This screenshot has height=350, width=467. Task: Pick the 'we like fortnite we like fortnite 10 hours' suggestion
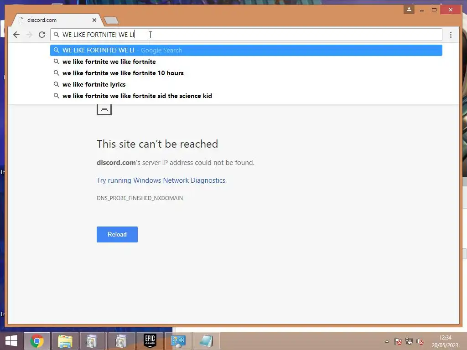click(x=246, y=73)
